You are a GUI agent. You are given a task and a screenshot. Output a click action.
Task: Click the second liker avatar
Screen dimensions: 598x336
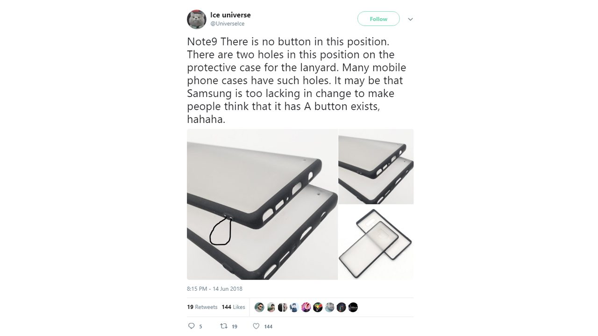click(271, 307)
